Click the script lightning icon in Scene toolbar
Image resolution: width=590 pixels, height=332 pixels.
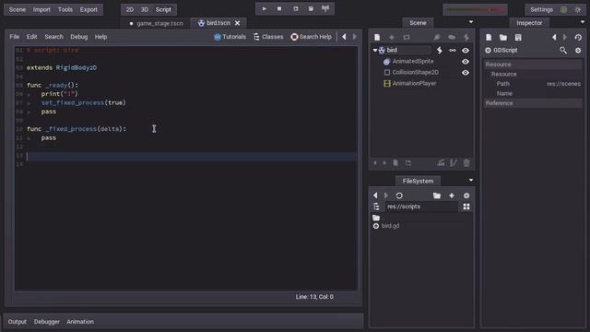(466, 37)
